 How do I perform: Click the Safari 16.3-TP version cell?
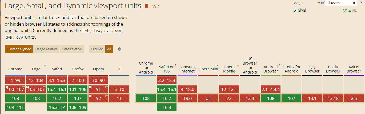[57, 107]
